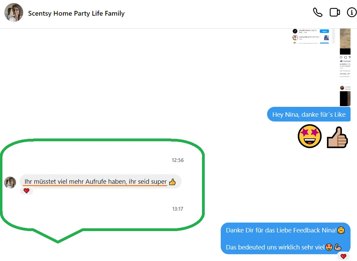
Task: Select the 'Hey Nina, danke für's Like' message
Action: (309, 114)
